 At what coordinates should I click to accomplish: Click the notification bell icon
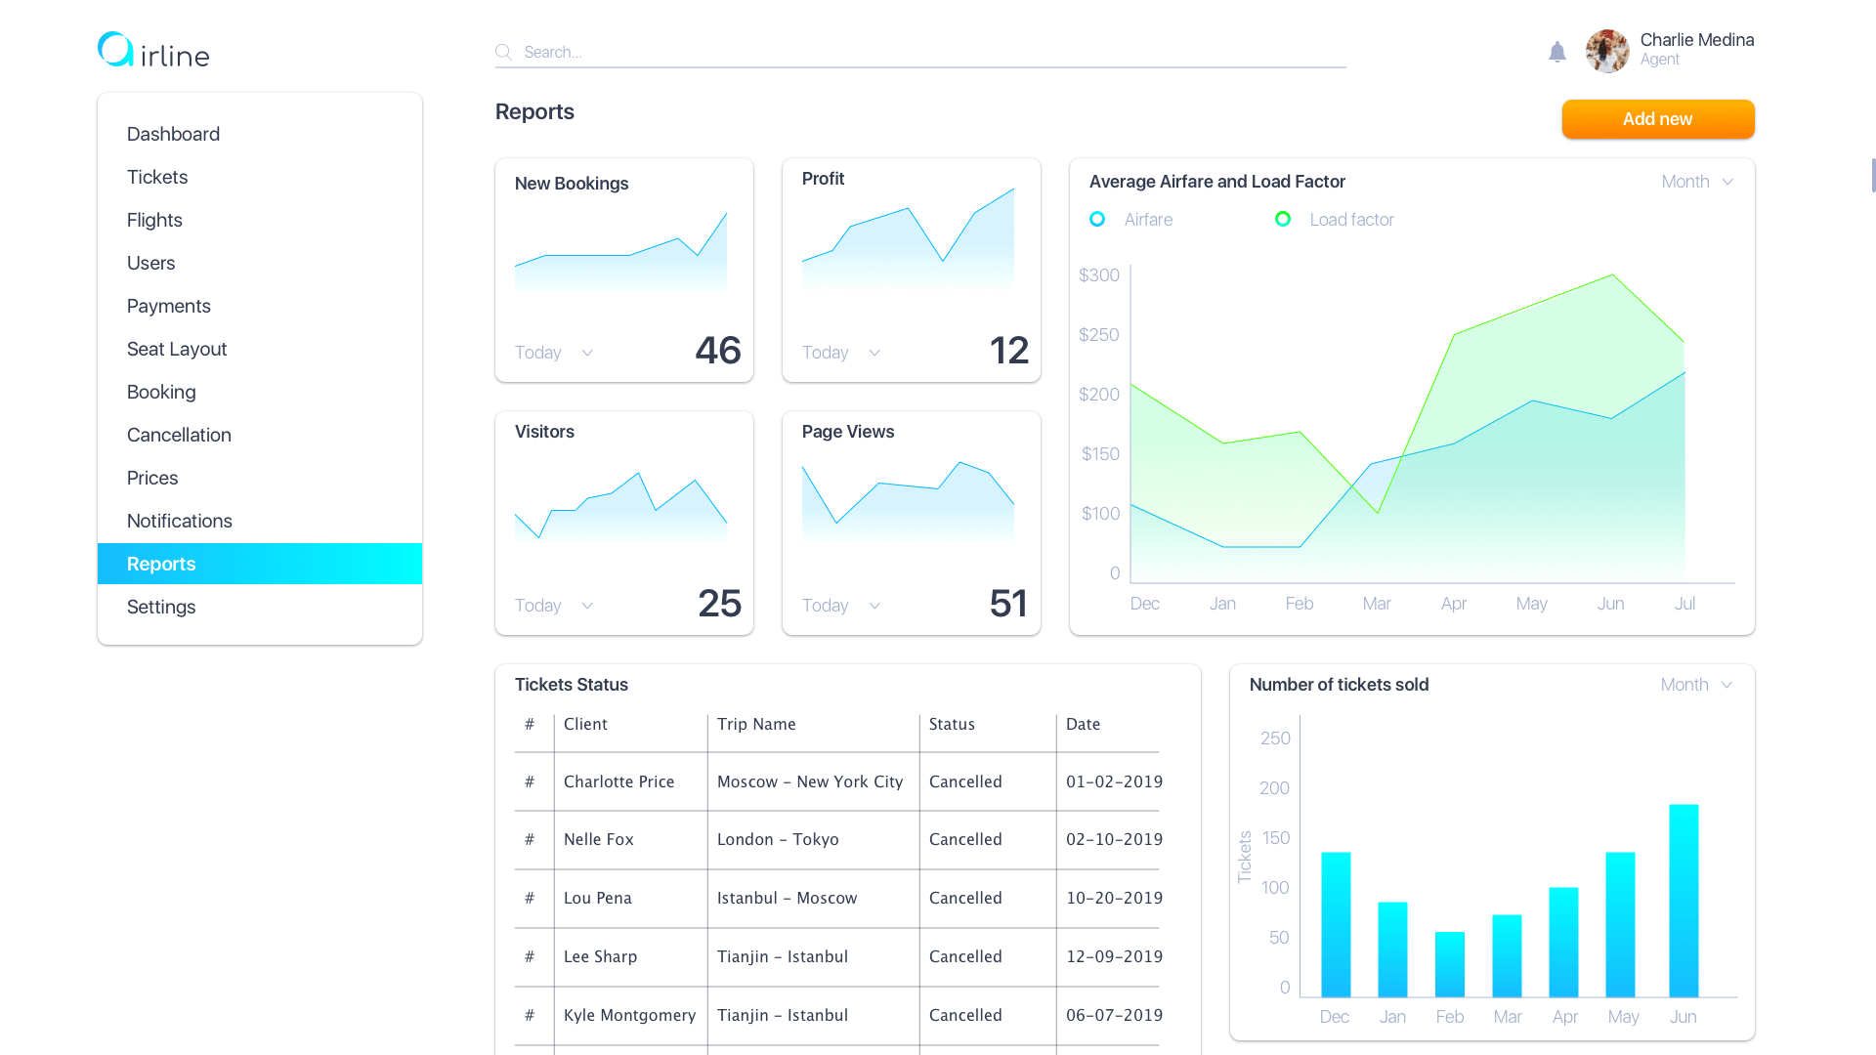tap(1557, 52)
